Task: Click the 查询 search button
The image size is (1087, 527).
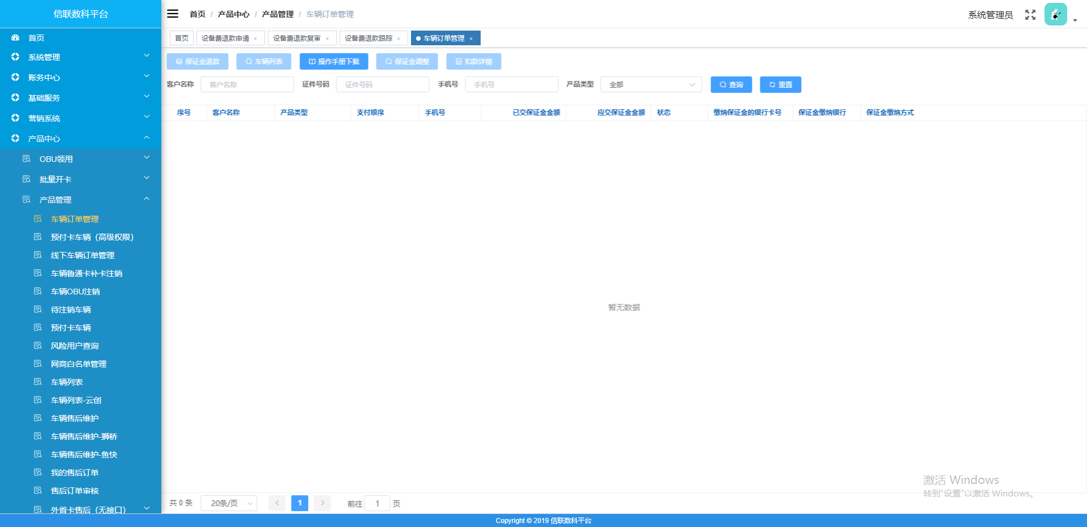Action: click(731, 84)
